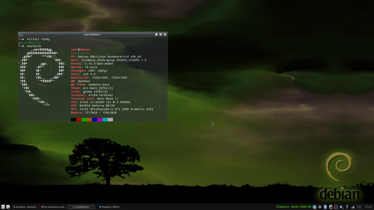Click the 'Terminal Font: Noto Mono 11' line
This screenshot has width=374, height=210.
click(95, 99)
